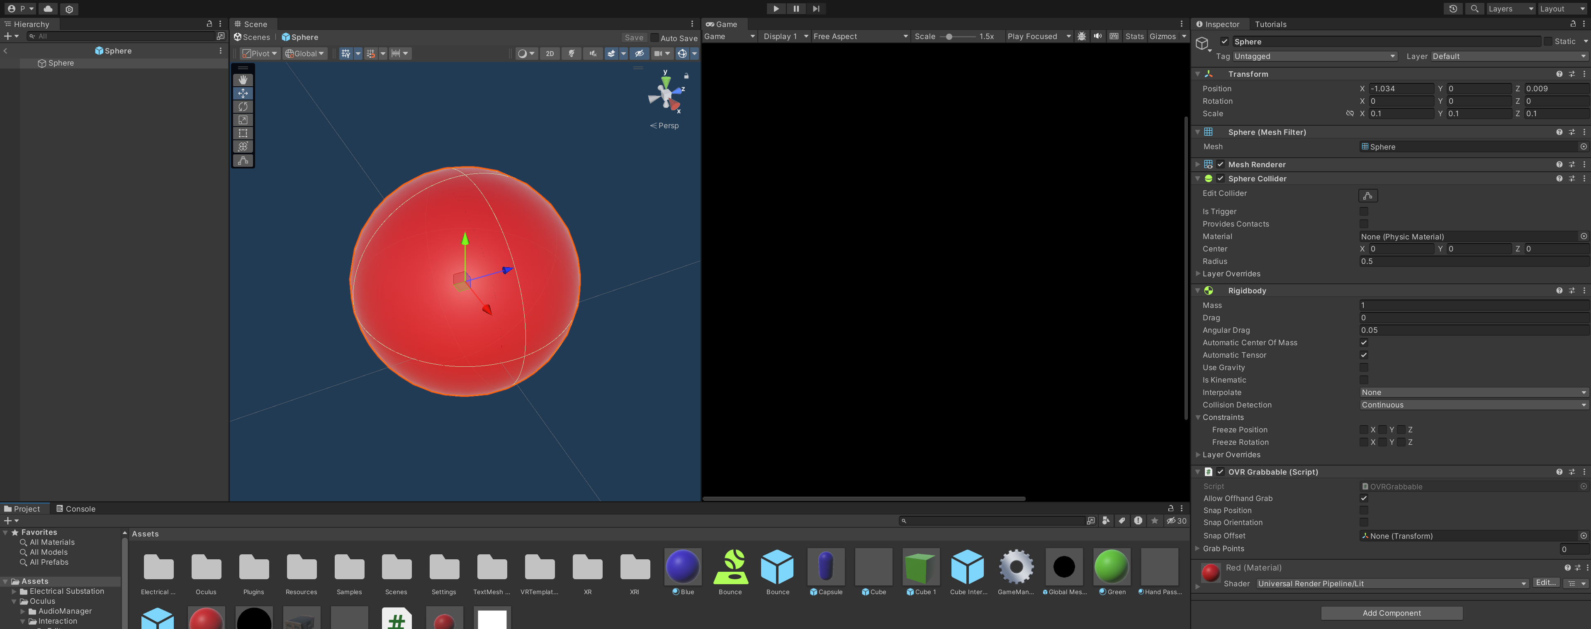Click the Edit Collider icon button

[1367, 195]
